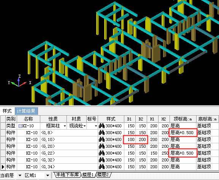Viewport: 219px width, 180px height.
Task: Open the 当前层 layer dropdown
Action: point(20,175)
